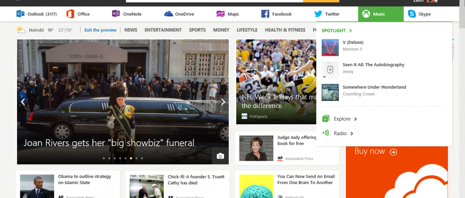This screenshot has width=465, height=198.
Task: Open Chick-fil-A founder S. Truett Cathy story
Action: 196,180
